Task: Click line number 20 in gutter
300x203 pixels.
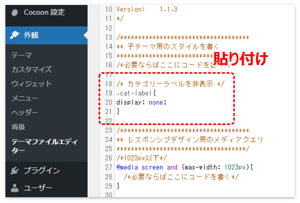Action: point(108,102)
